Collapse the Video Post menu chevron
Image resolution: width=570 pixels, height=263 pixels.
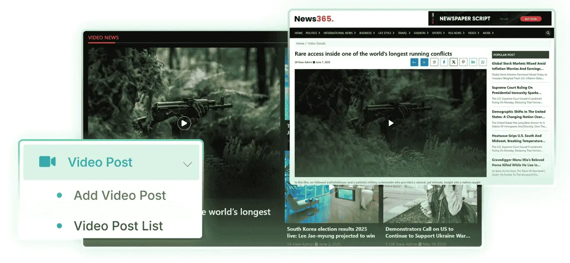[x=188, y=164]
